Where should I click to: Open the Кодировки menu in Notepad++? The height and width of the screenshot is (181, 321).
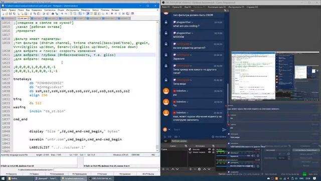pos(37,10)
